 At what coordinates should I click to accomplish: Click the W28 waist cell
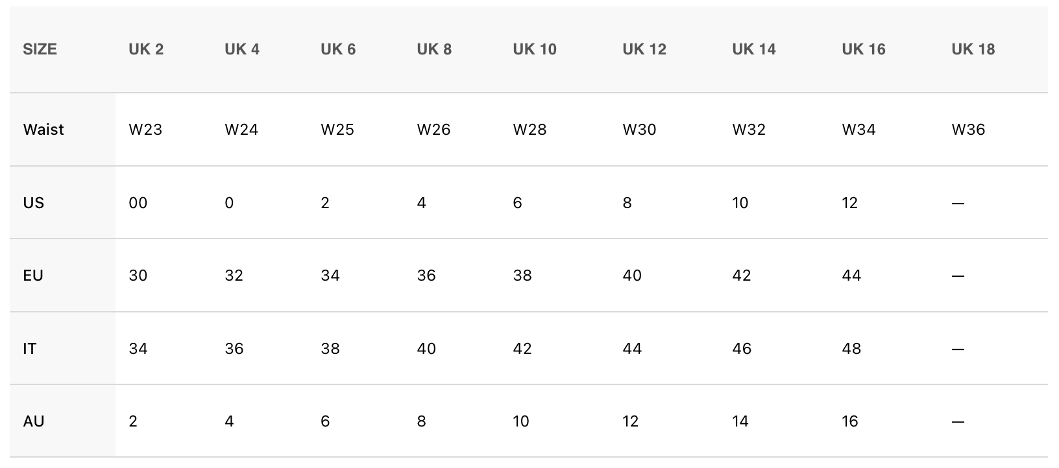pos(529,130)
